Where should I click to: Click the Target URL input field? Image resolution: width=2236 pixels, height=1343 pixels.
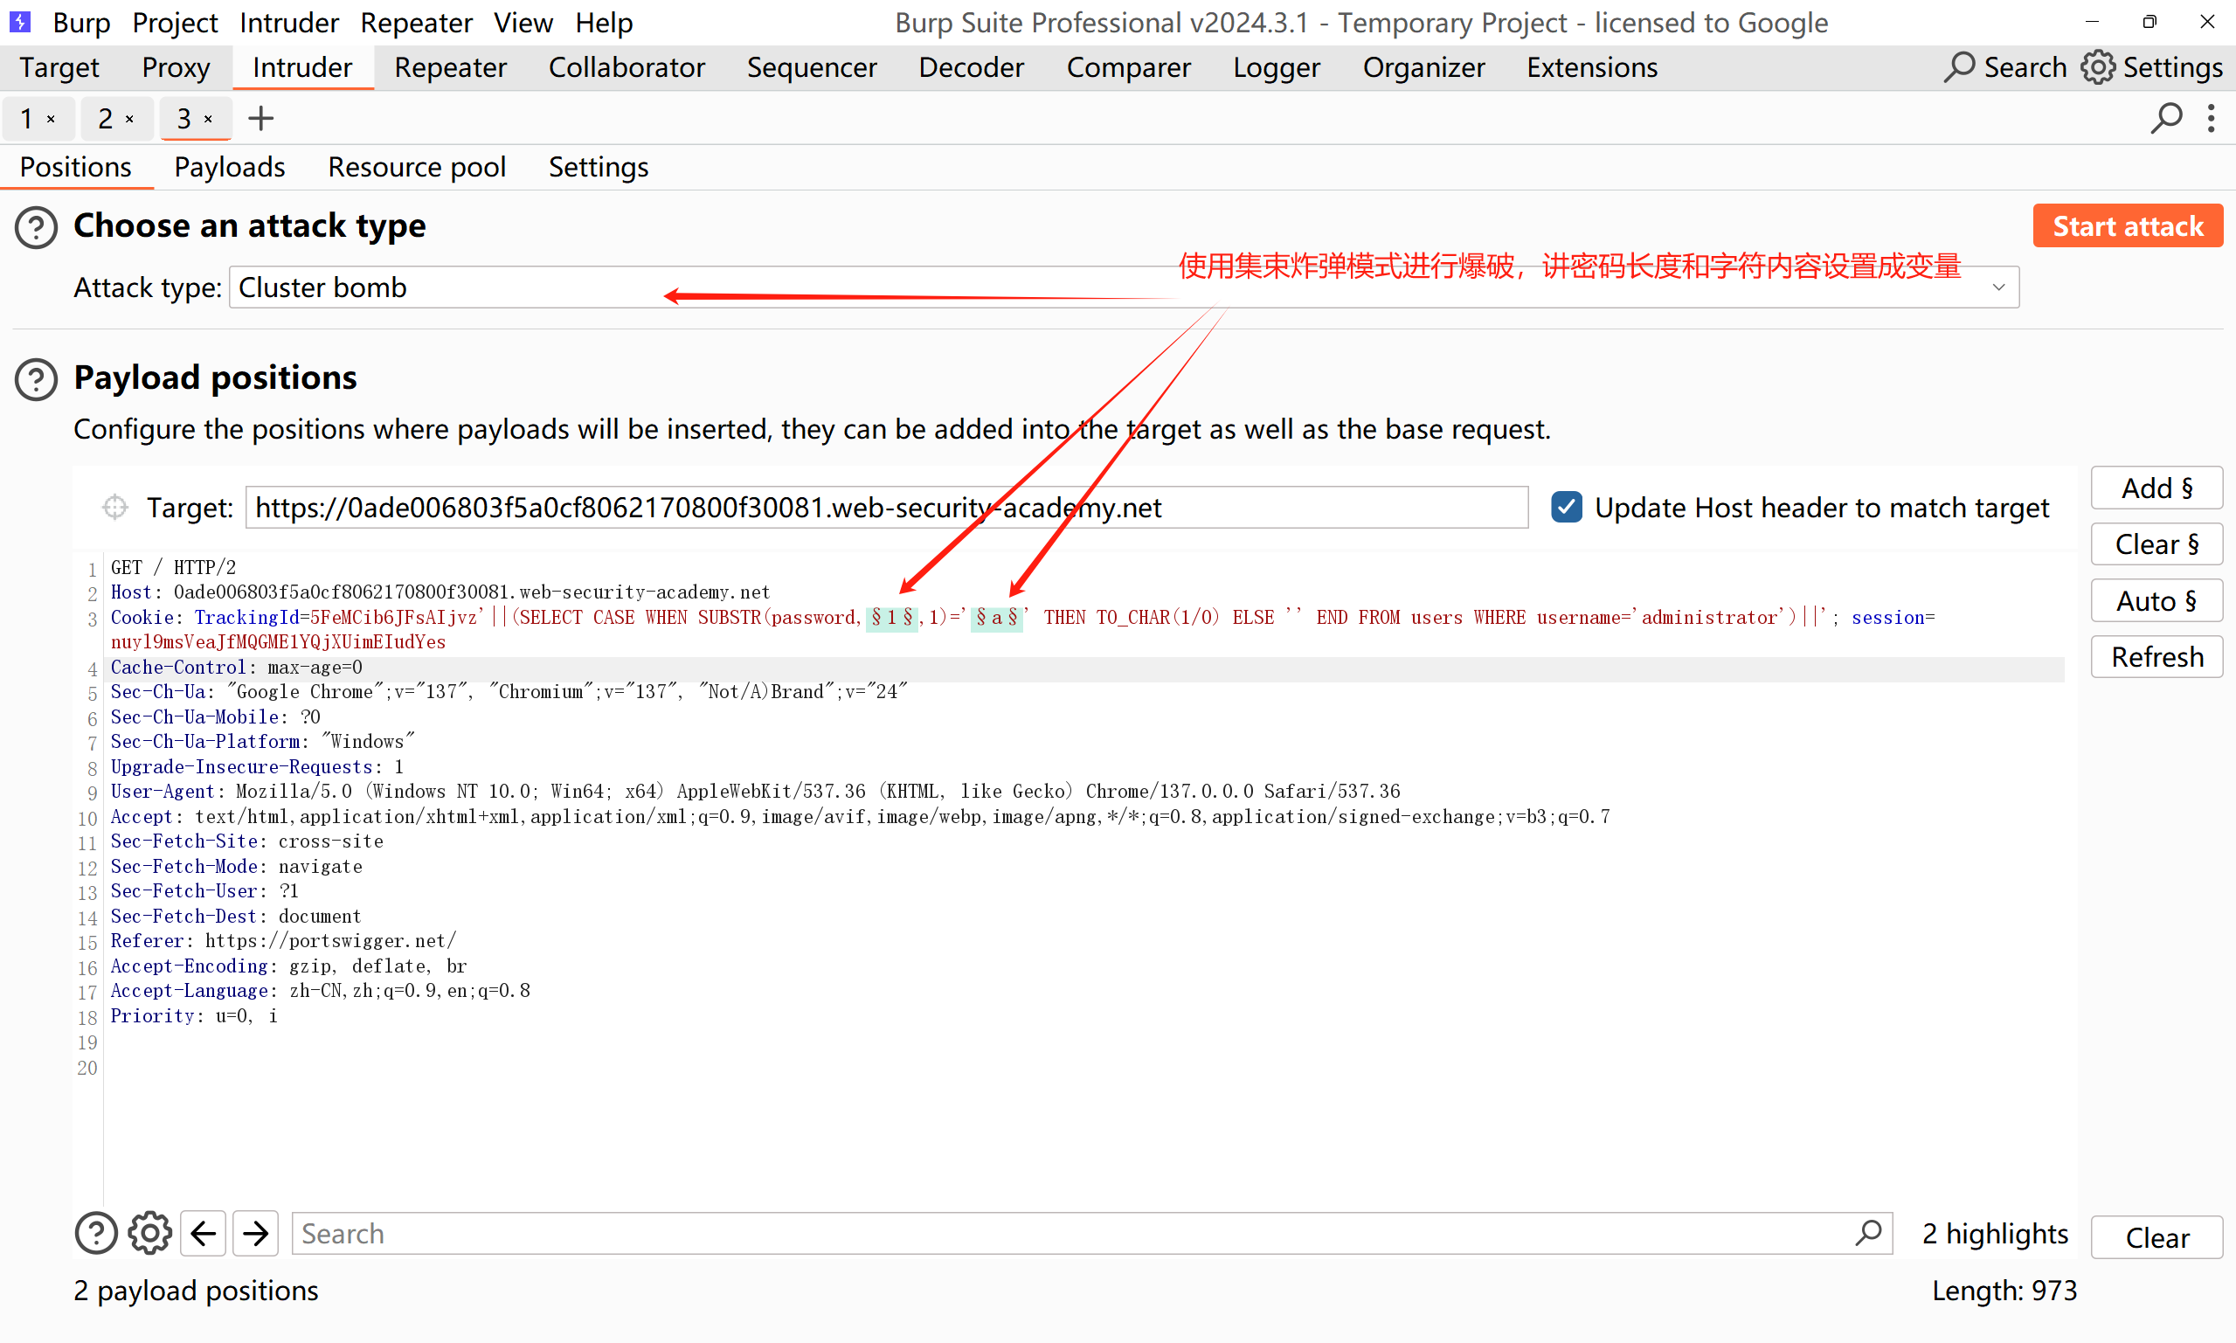[886, 508]
